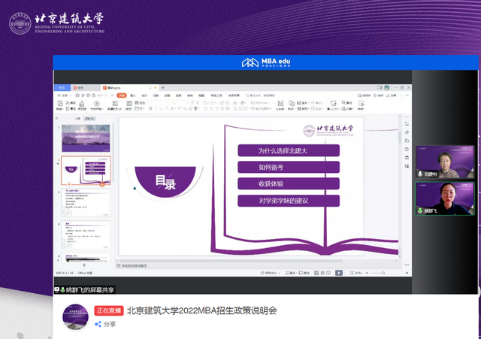The width and height of the screenshot is (481, 339).
Task: Select the 对学弟学妹的建议 bar on slide
Action: pos(289,201)
